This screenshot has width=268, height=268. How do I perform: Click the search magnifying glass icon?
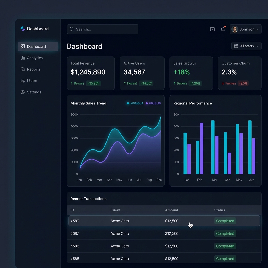(x=71, y=29)
